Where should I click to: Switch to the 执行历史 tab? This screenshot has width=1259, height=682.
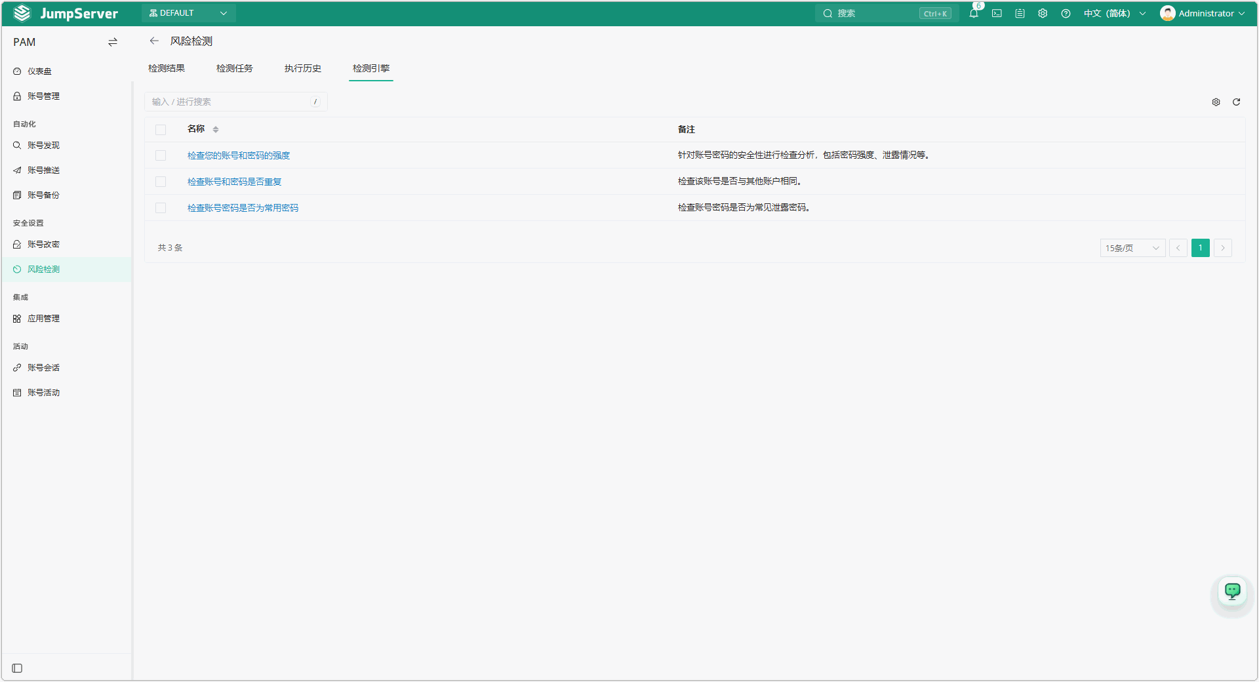[x=303, y=68]
